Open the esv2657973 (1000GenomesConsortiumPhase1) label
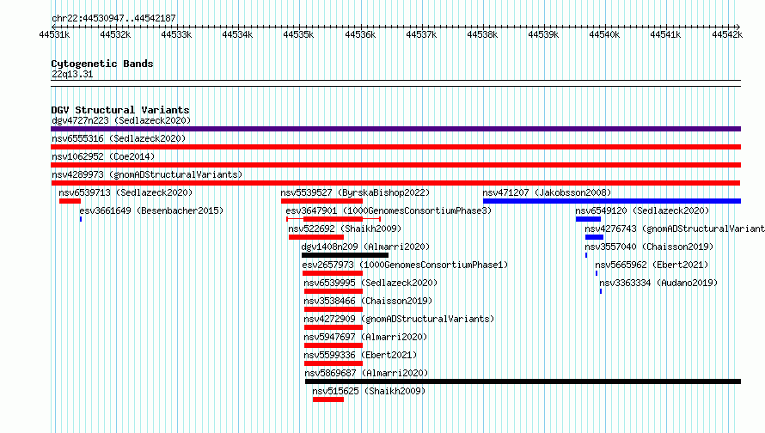The width and height of the screenshot is (765, 433). [x=405, y=265]
